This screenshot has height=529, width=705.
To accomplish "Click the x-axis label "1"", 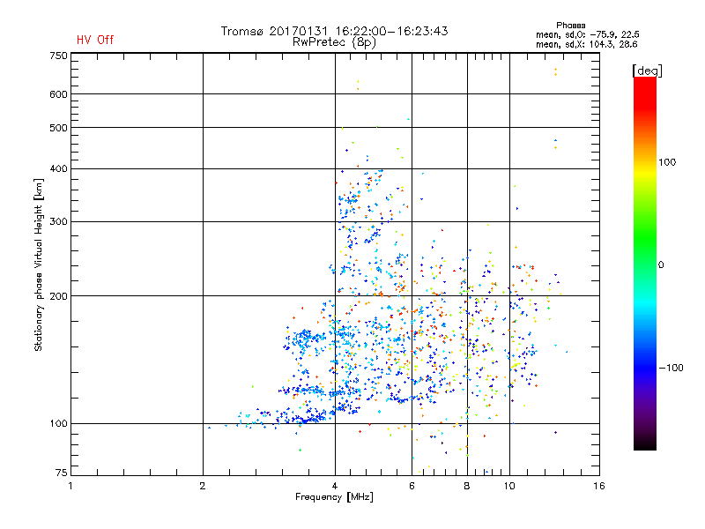I will 70,486.
